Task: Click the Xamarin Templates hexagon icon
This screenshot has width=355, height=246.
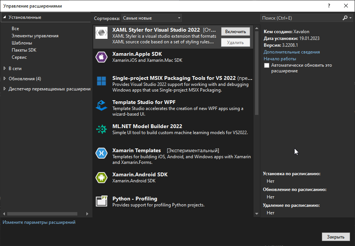Action: point(101,153)
